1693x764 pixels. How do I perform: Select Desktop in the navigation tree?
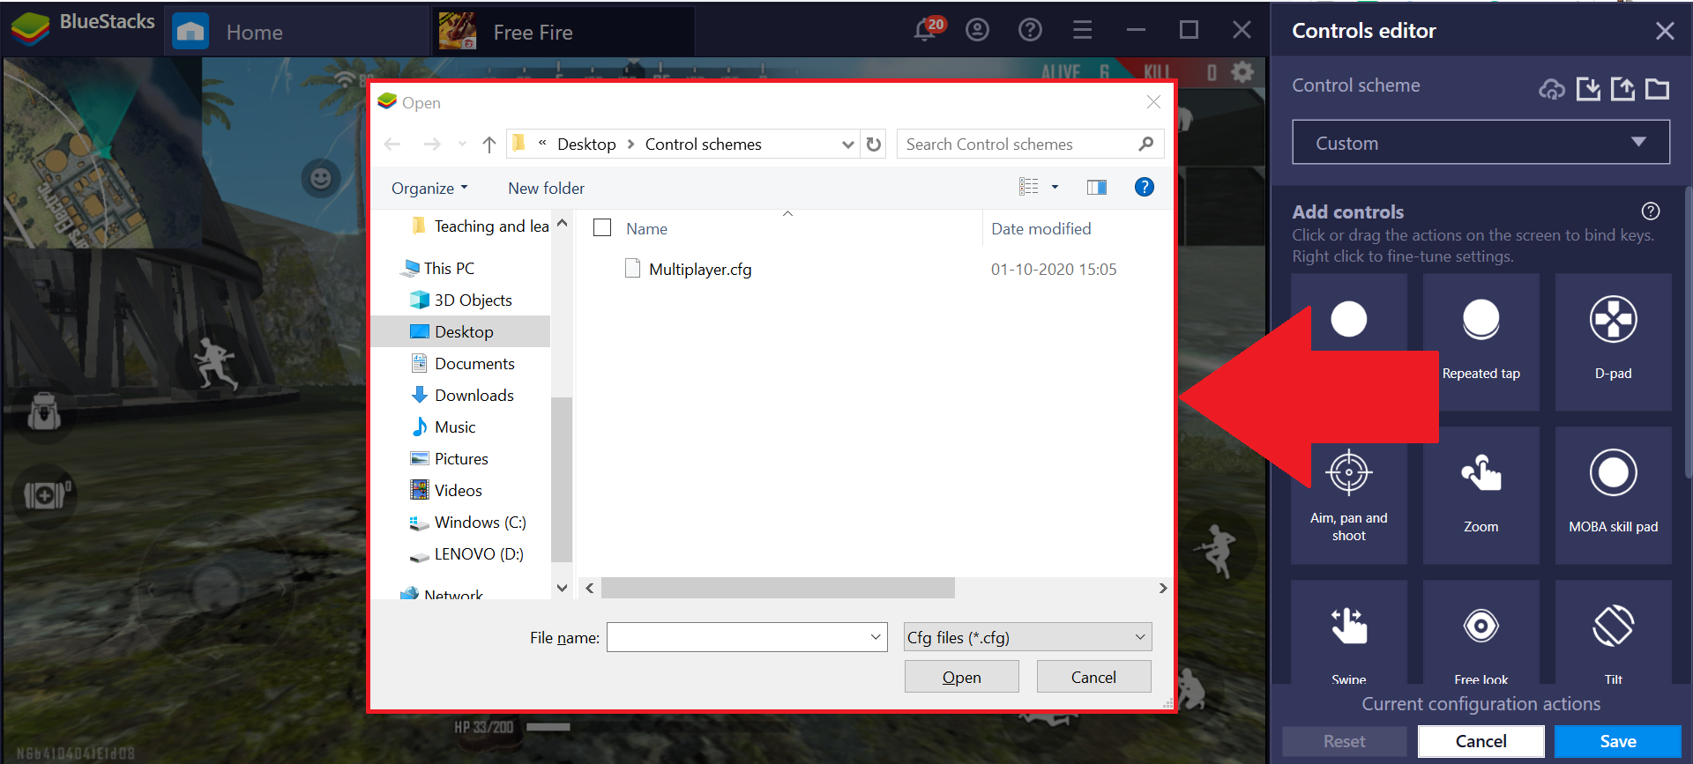(464, 331)
